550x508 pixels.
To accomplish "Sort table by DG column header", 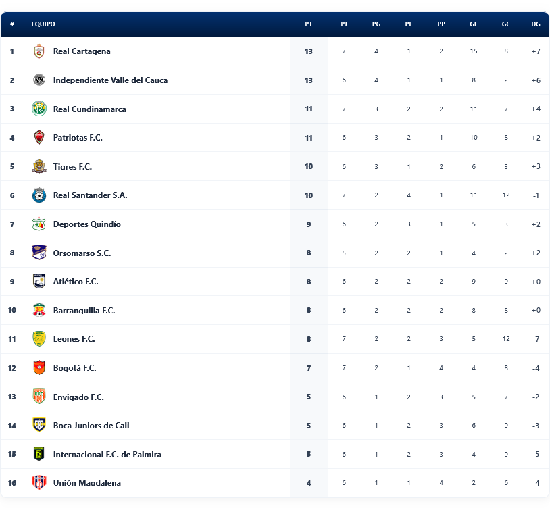I will point(536,24).
